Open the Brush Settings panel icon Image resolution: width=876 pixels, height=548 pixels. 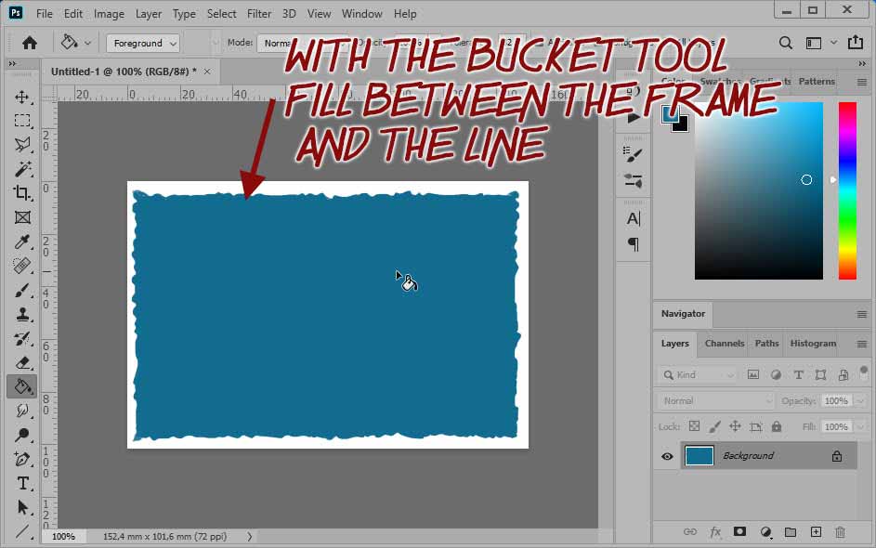(x=633, y=154)
